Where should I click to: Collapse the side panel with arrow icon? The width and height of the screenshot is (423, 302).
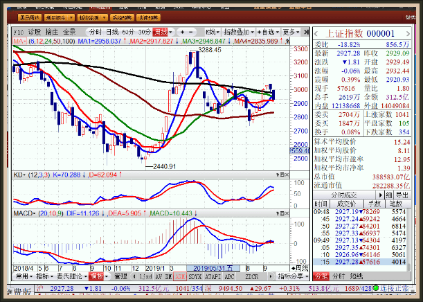pyautogui.click(x=306, y=33)
